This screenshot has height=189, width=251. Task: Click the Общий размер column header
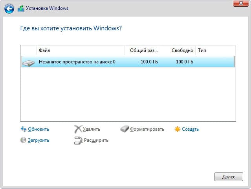(x=142, y=50)
